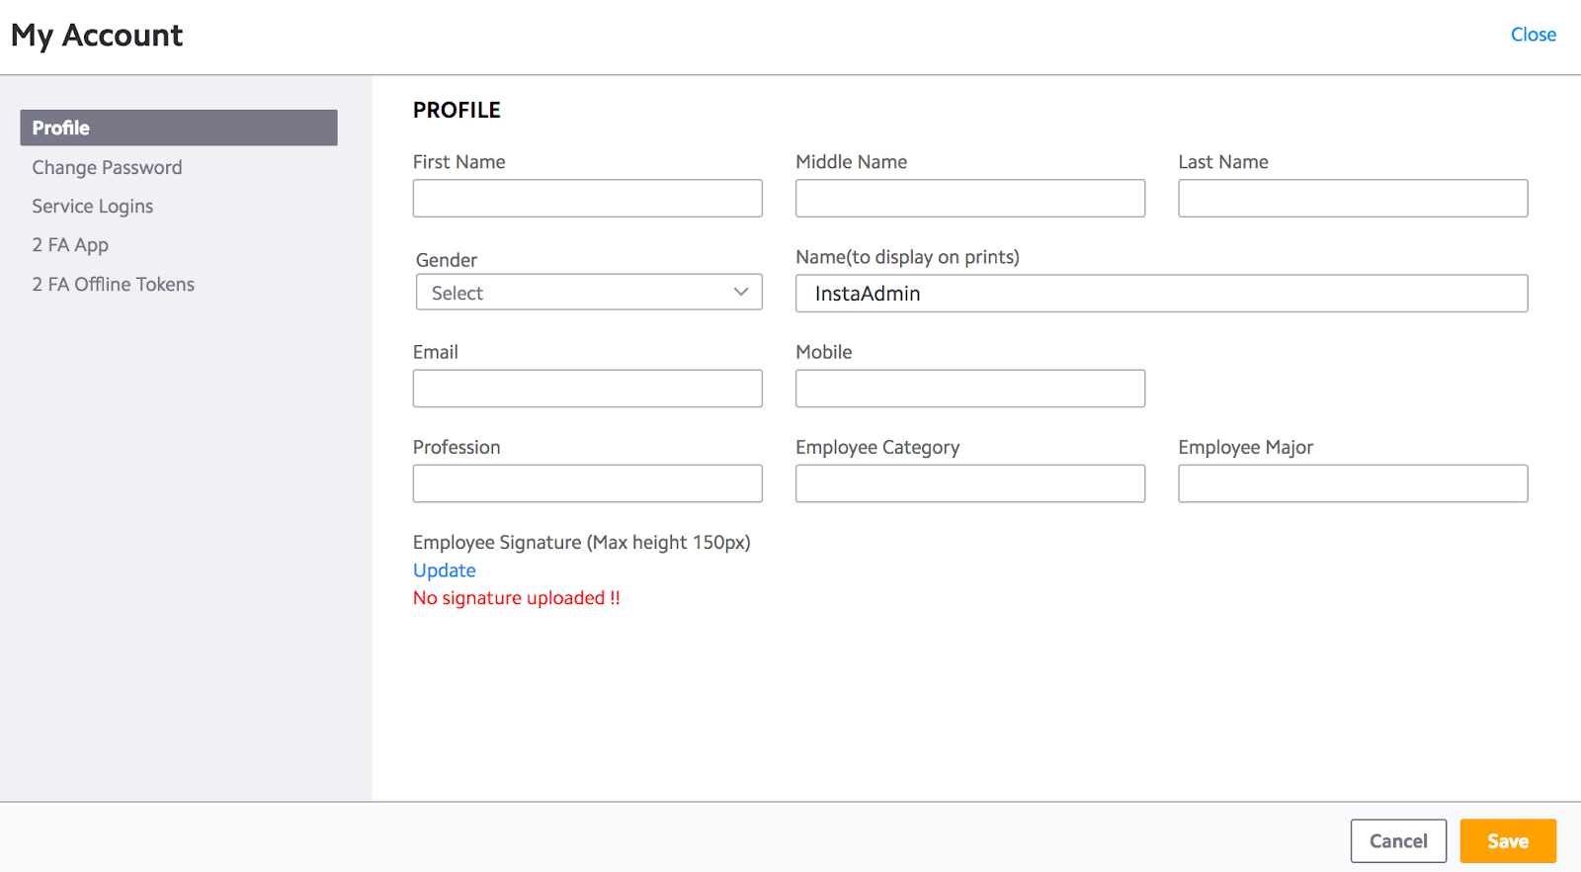Select the Profile tab in sidebar
Image resolution: width=1581 pixels, height=872 pixels.
178,128
